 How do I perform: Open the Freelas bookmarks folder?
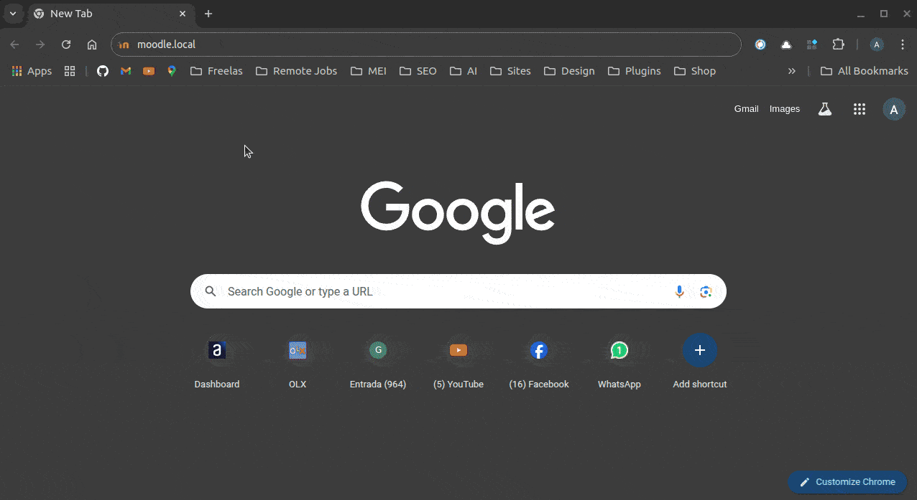click(x=216, y=71)
